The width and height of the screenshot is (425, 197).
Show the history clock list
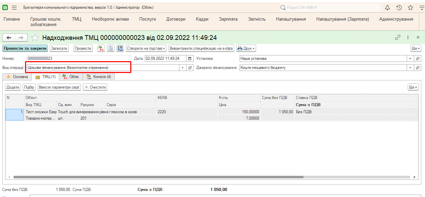pyautogui.click(x=399, y=7)
